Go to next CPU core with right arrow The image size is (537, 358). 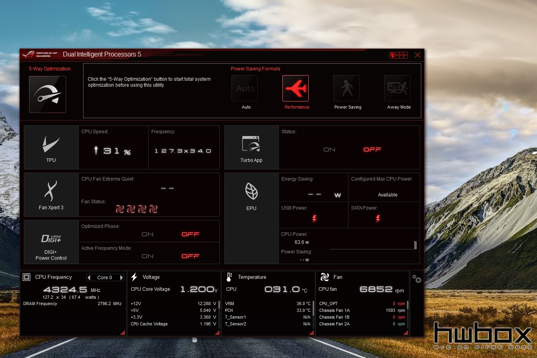(x=121, y=278)
